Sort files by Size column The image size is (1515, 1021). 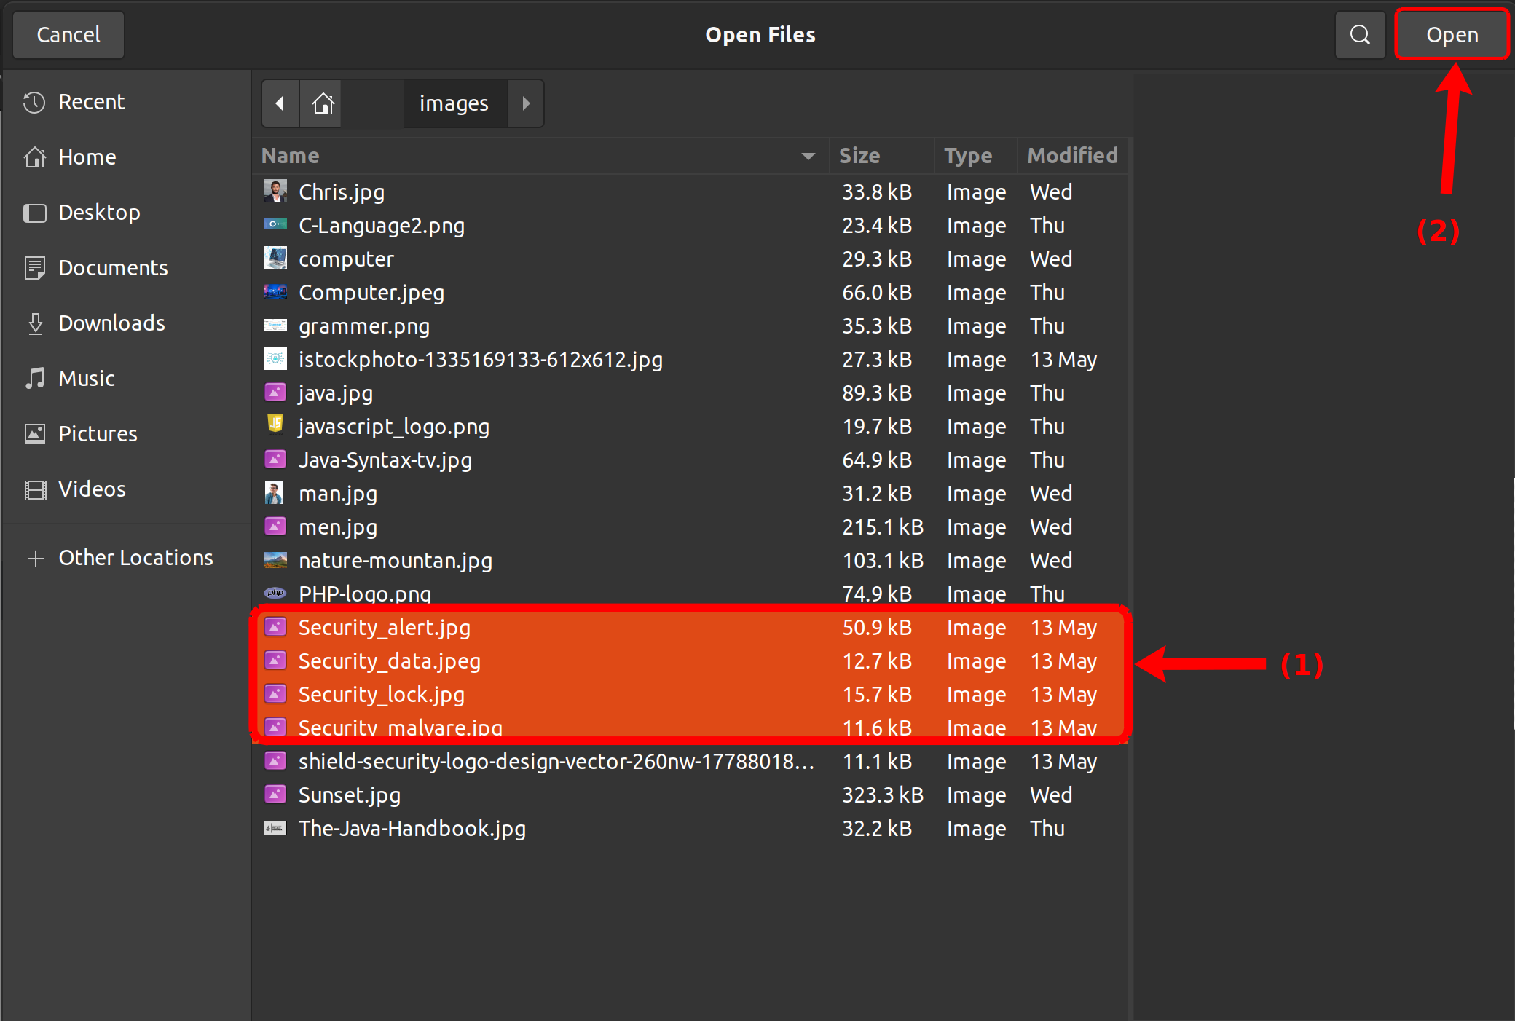tap(859, 156)
